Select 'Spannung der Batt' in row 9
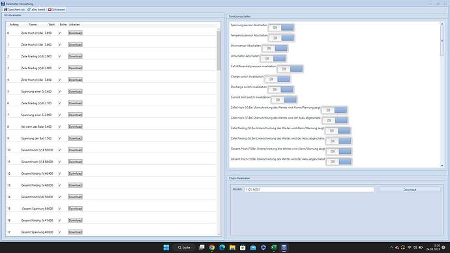 [33, 138]
